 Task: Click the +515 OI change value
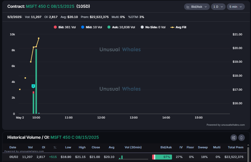[x=53, y=157]
